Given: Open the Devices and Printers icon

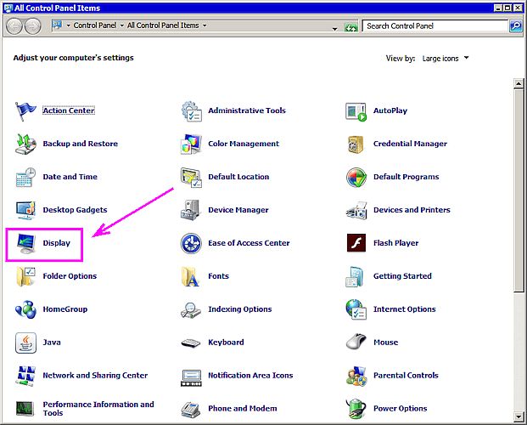Looking at the screenshot, I should coord(356,211).
